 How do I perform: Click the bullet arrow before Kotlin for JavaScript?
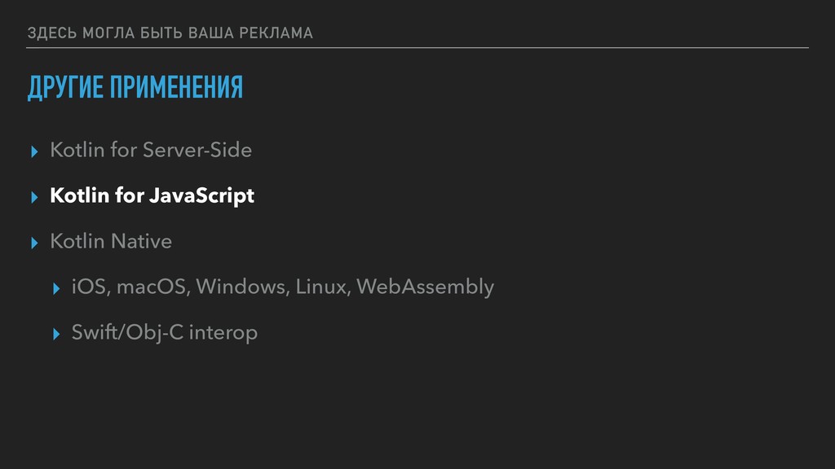pos(33,197)
